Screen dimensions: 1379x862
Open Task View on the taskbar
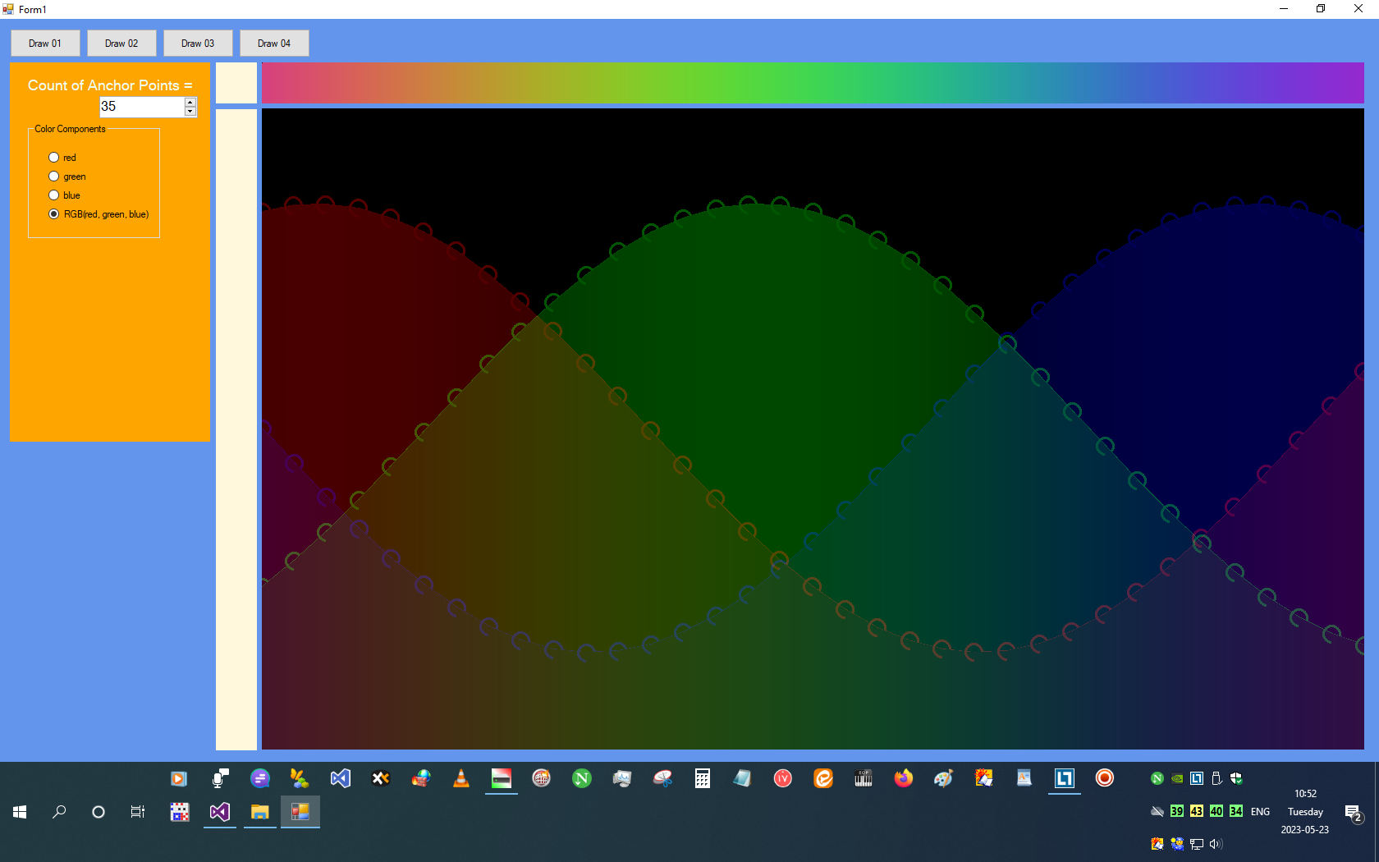[138, 812]
